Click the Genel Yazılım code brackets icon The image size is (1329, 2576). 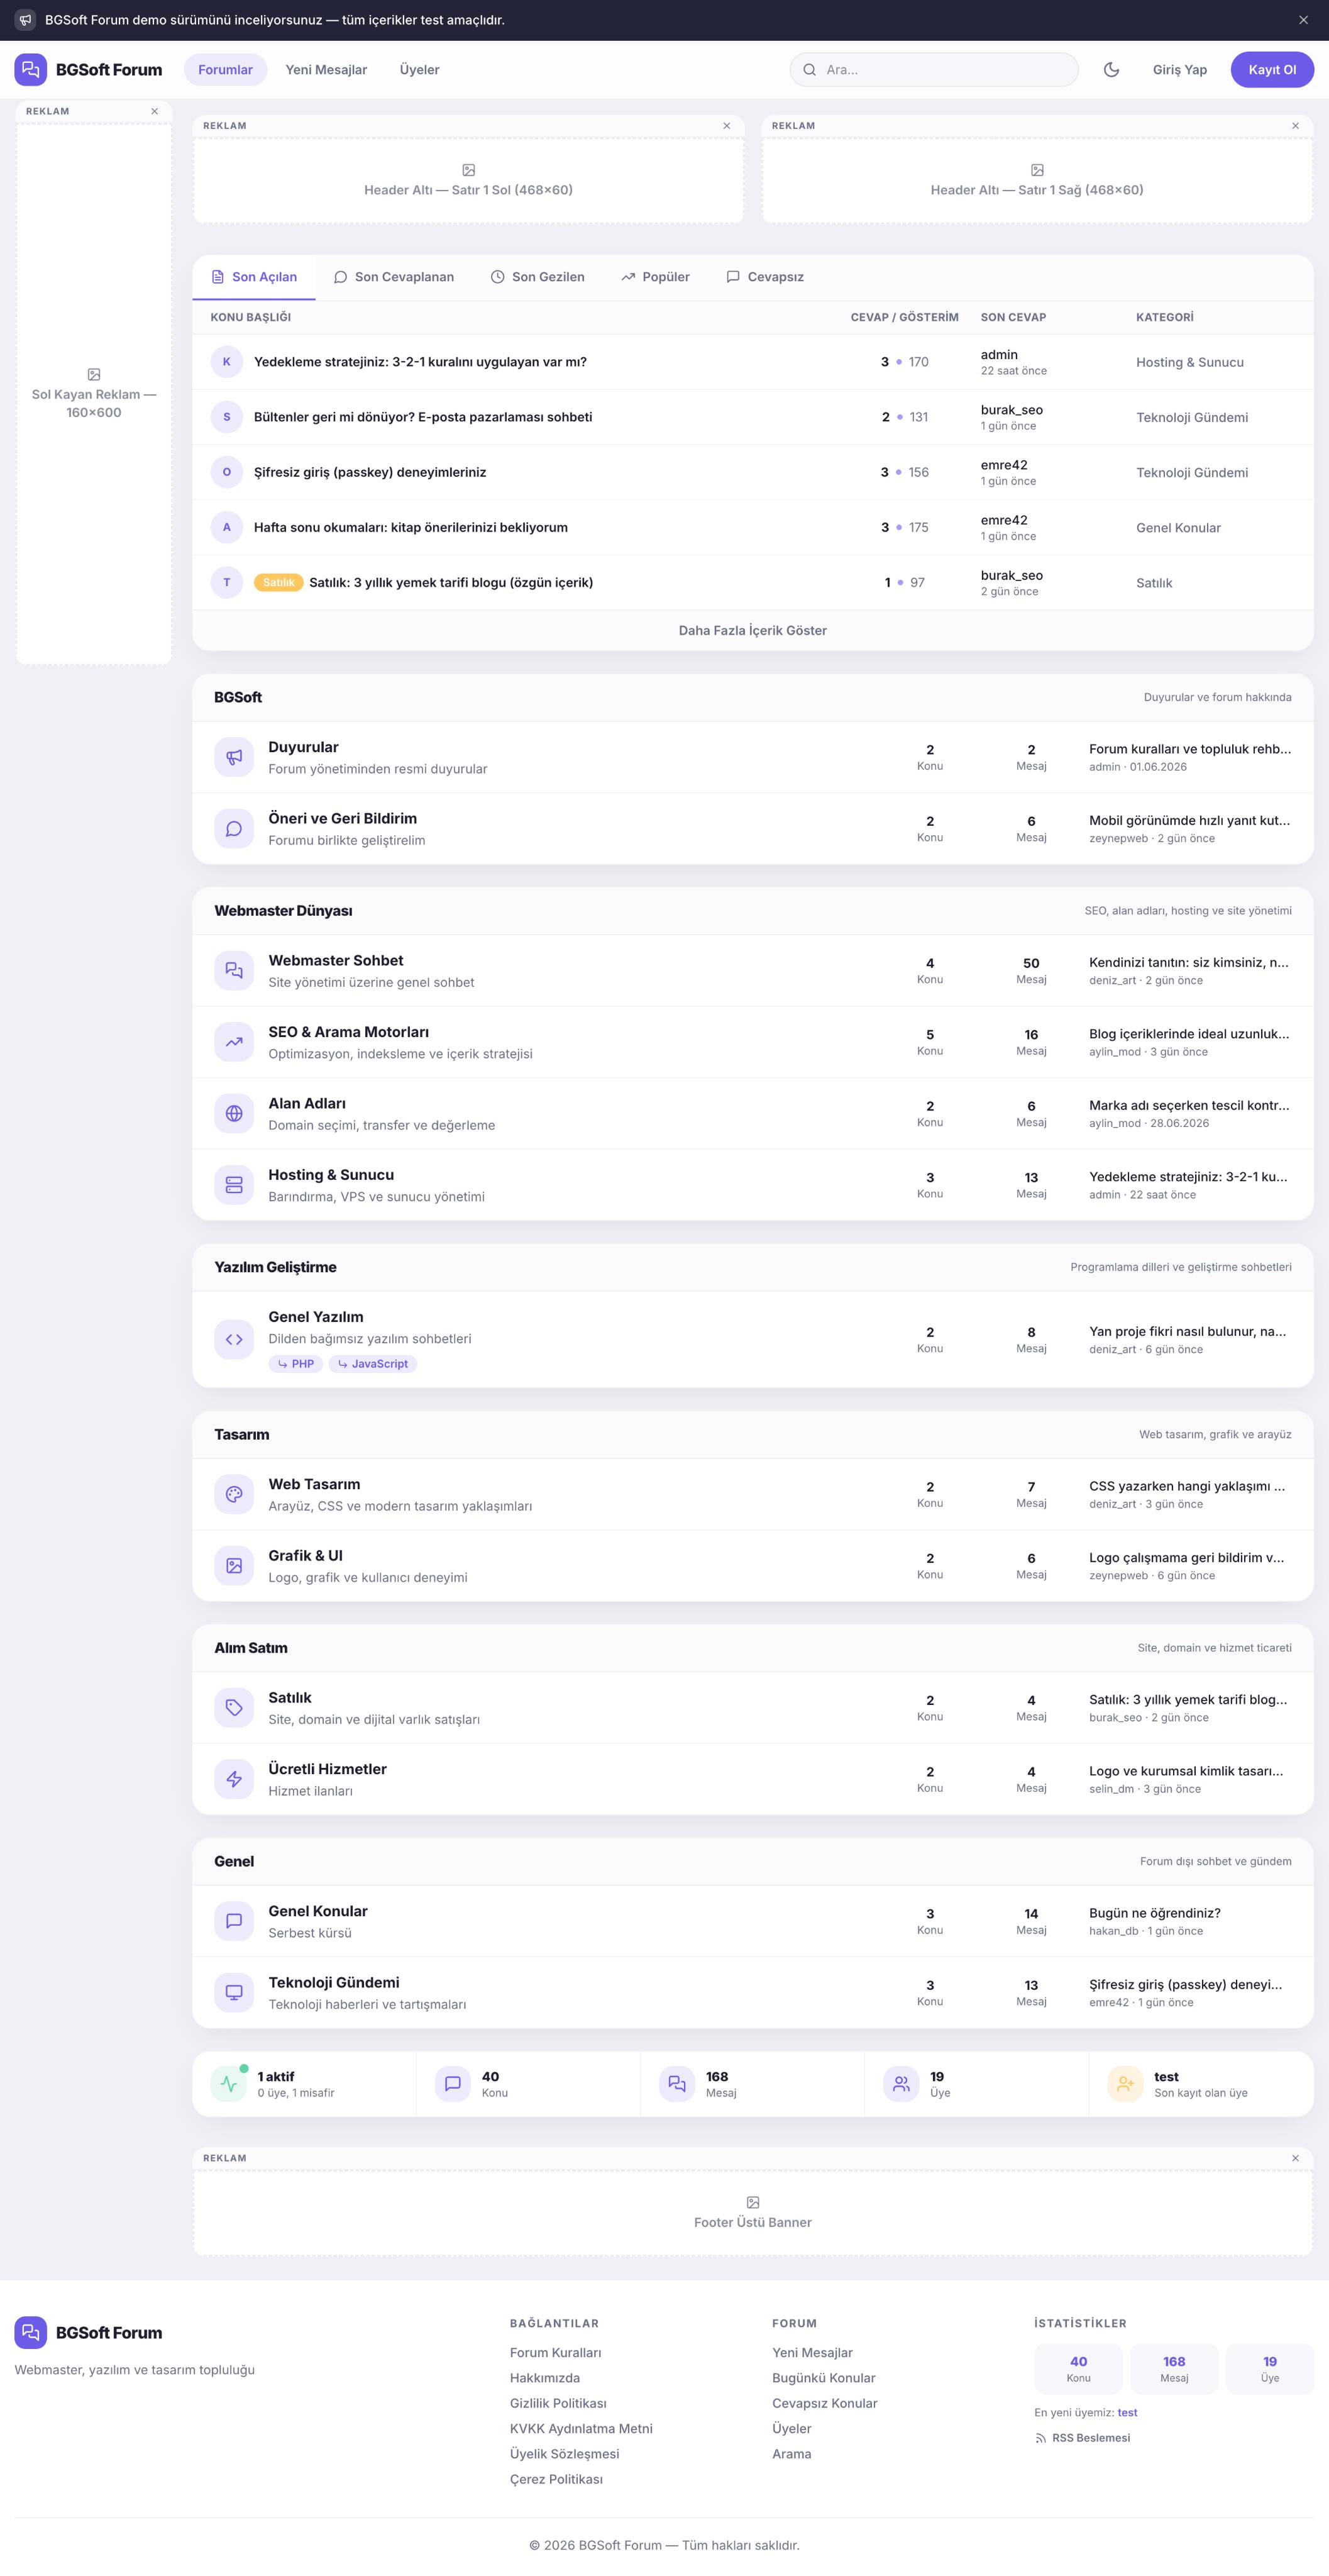234,1339
